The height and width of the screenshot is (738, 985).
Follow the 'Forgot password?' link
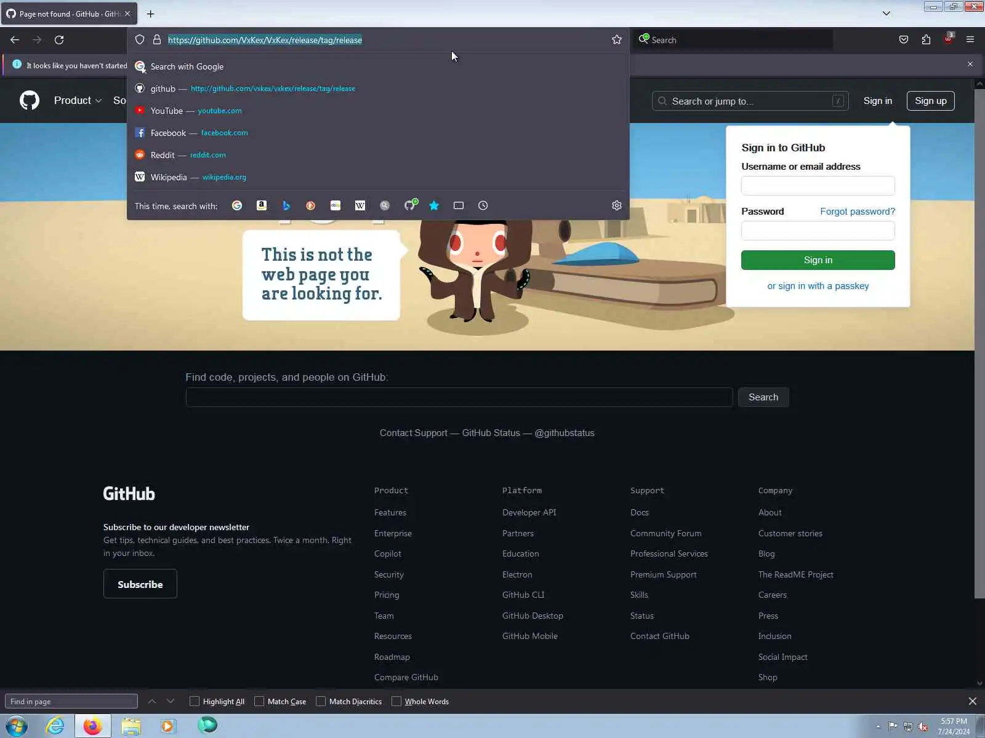click(858, 212)
